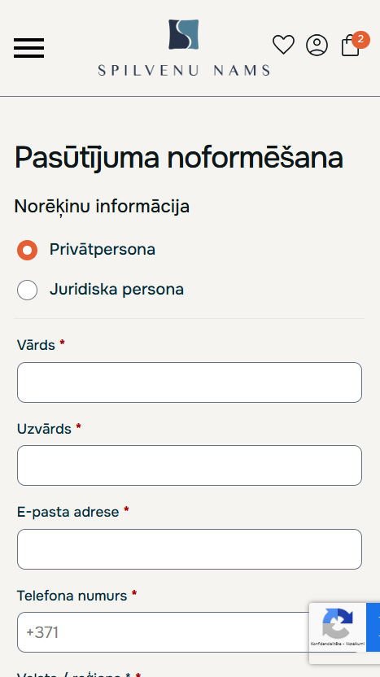Screen dimensions: 380x677
Task: Focus the Vārds input field
Action: click(190, 382)
